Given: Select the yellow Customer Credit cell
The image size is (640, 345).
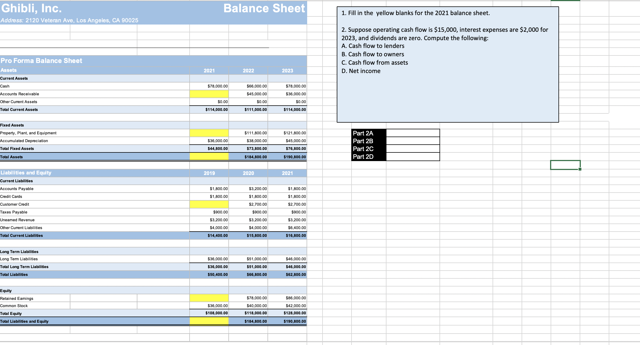Looking at the screenshot, I should 209,204.
